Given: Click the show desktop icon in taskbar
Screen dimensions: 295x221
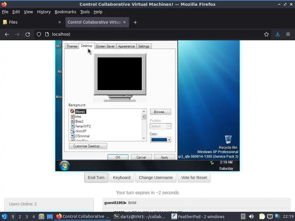Looking at the screenshot, I should coord(50,216).
